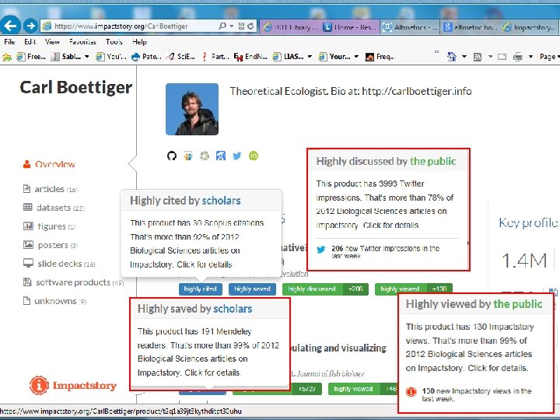Click the Home icon in command bar
This screenshot has width=560, height=420.
coord(452,57)
